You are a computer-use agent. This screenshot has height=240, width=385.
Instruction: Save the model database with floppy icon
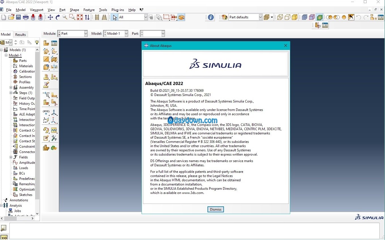click(18, 17)
